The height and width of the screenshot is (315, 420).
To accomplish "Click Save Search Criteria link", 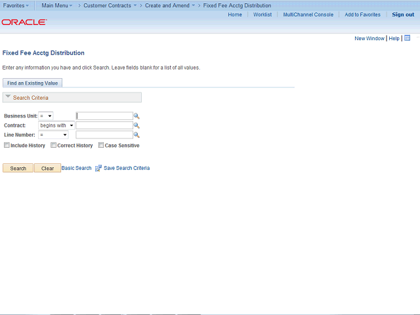I will (127, 168).
